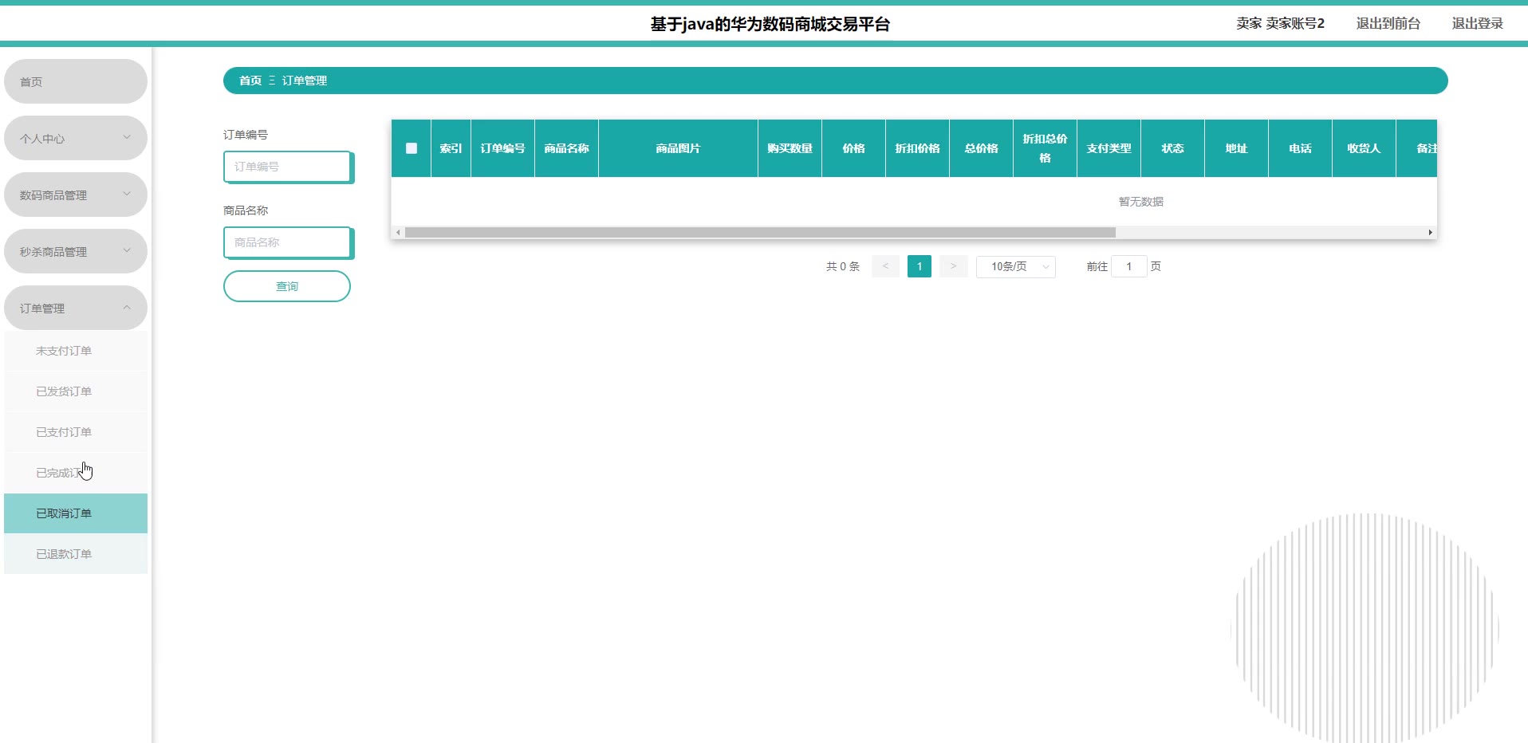Open the 已发货订单 submenu item
Image resolution: width=1528 pixels, height=743 pixels.
tap(76, 391)
